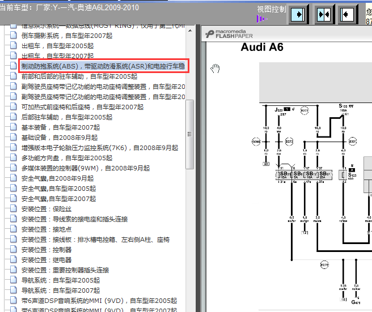This screenshot has width=372, height=312.
Task: Click the expand-left view control button
Action: pyautogui.click(x=347, y=15)
